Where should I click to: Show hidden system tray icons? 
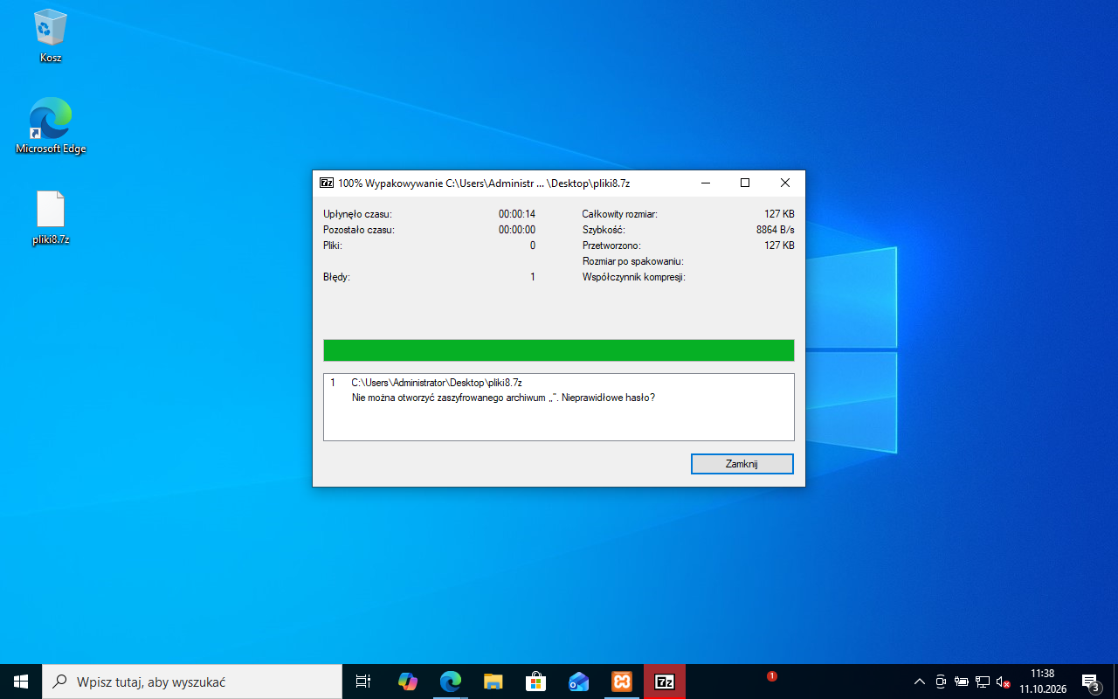pos(919,682)
